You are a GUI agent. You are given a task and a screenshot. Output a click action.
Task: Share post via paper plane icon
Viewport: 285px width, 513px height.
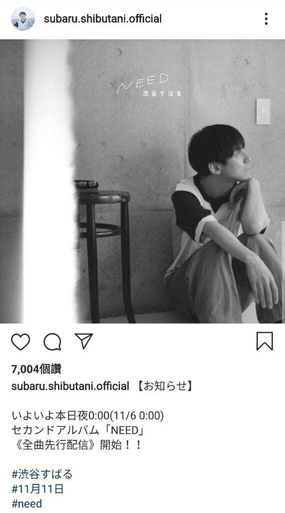pyautogui.click(x=84, y=341)
